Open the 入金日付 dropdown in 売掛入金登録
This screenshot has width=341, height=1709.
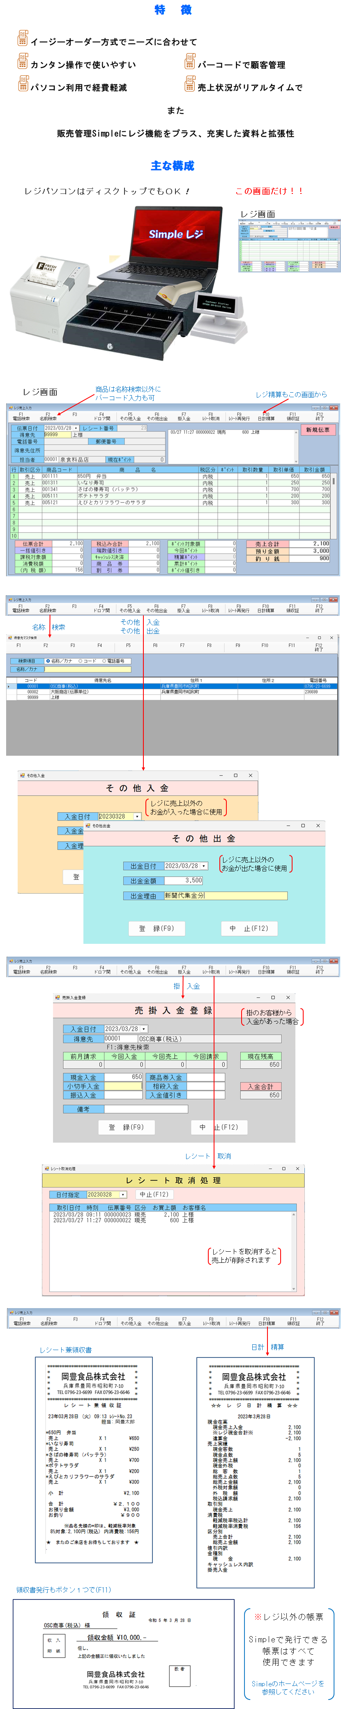coord(144,1029)
